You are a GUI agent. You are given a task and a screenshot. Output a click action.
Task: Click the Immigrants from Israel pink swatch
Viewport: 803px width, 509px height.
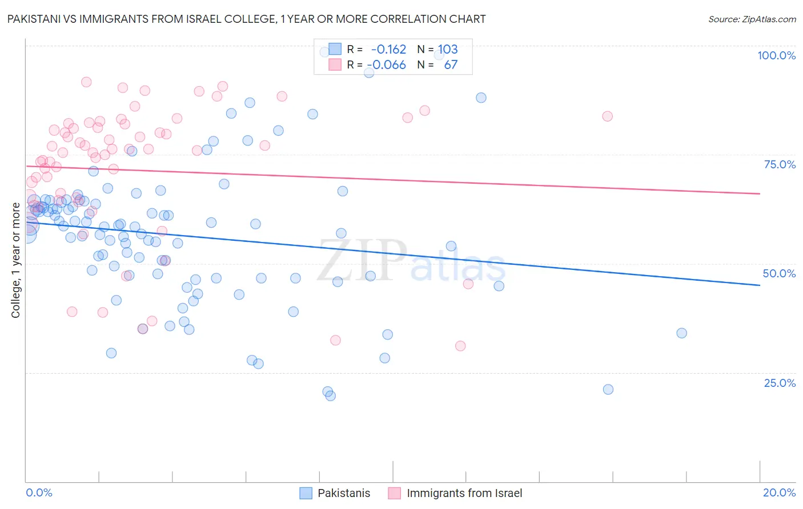(395, 493)
